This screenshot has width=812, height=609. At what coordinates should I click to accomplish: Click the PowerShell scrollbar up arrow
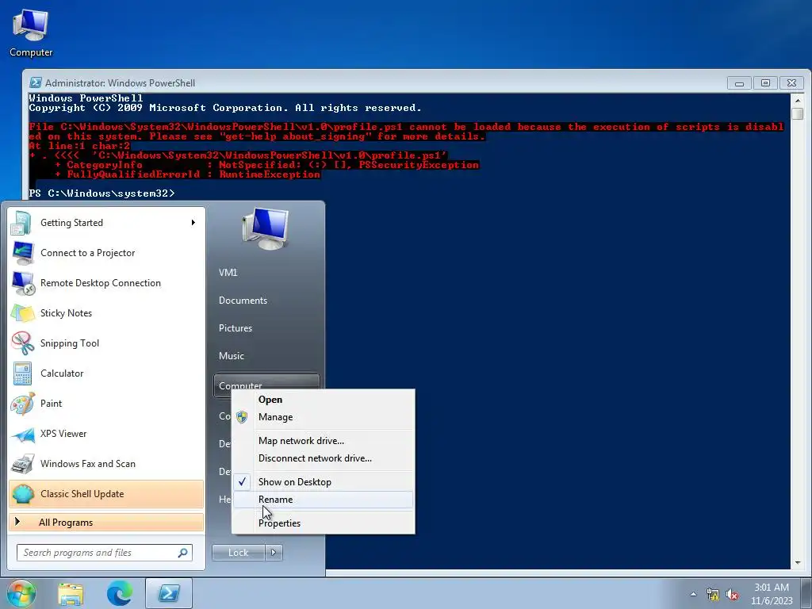[x=798, y=101]
